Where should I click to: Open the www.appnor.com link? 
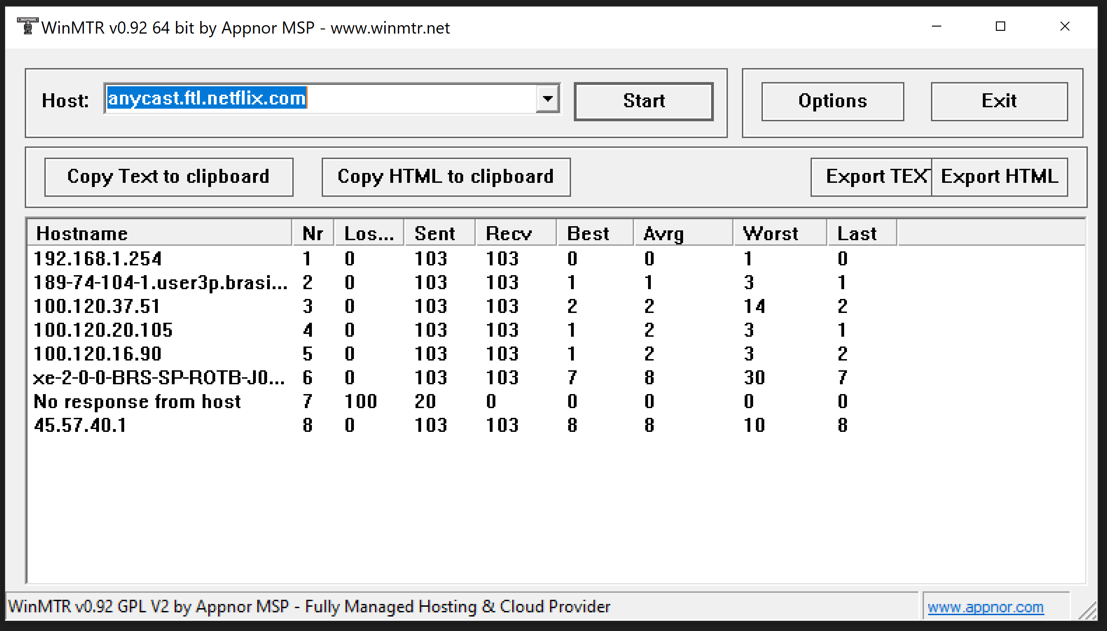[985, 607]
